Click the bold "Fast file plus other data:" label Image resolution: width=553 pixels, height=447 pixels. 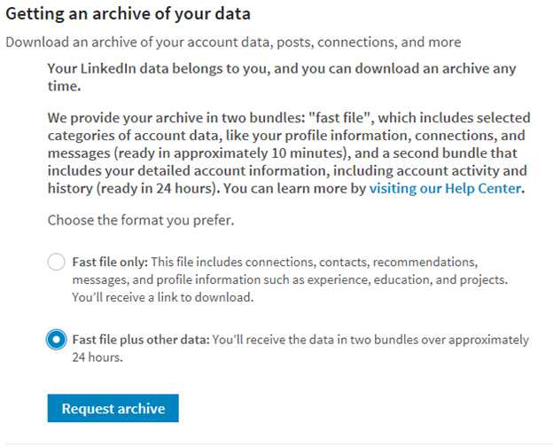[x=139, y=340]
